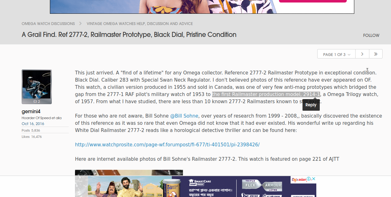The height and width of the screenshot is (197, 391).
Task: Click the thread title heading
Action: (x=129, y=35)
